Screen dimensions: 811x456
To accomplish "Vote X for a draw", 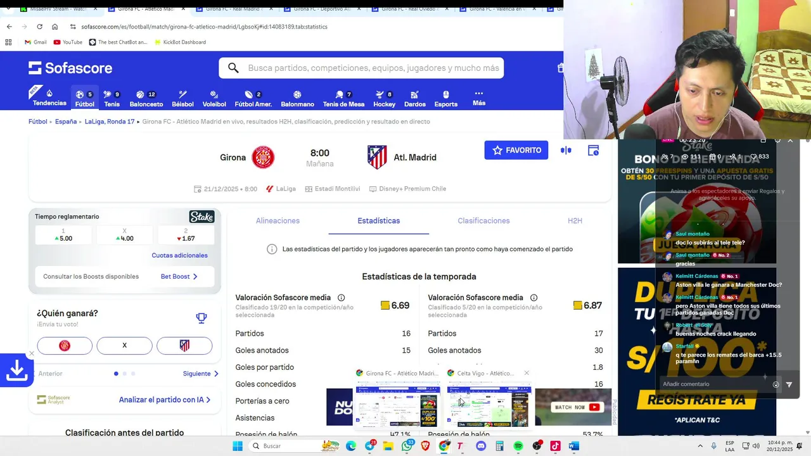I will pyautogui.click(x=124, y=345).
